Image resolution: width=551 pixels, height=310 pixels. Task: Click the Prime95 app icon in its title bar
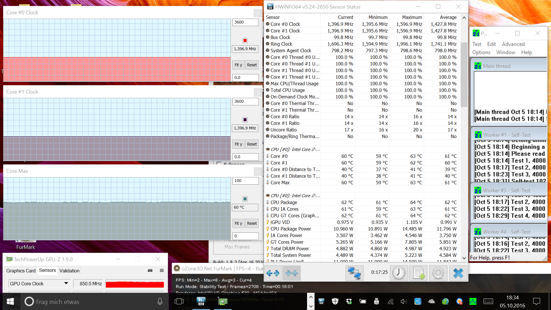click(x=476, y=33)
